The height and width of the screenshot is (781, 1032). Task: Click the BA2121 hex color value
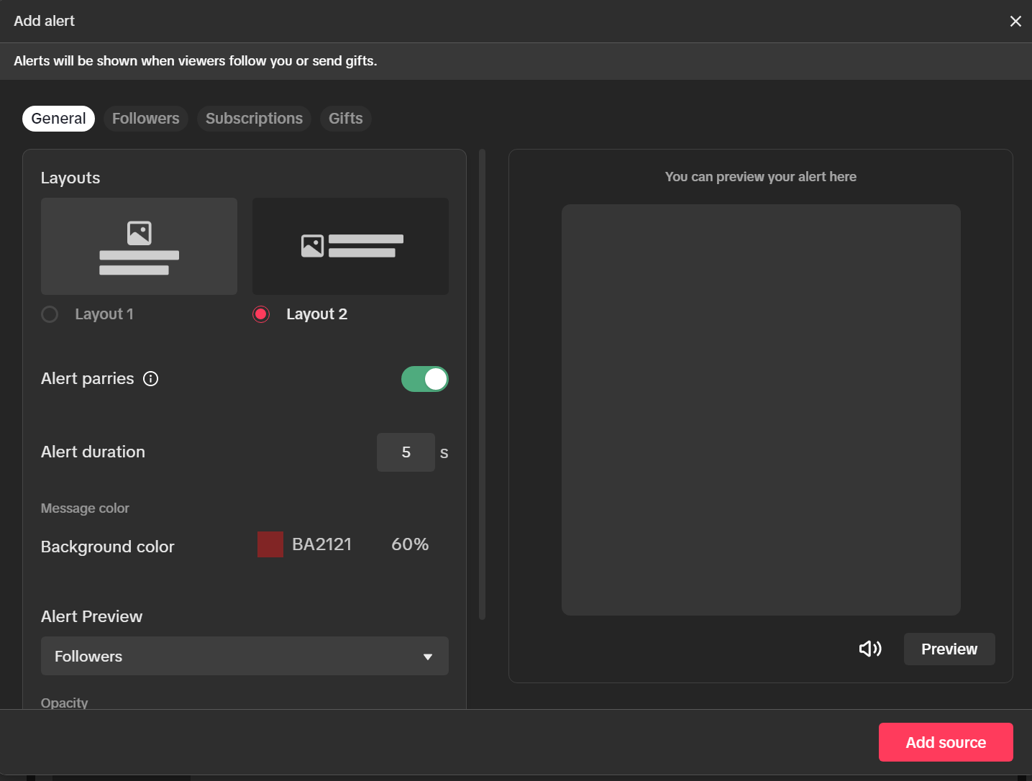(321, 544)
